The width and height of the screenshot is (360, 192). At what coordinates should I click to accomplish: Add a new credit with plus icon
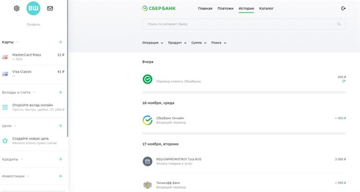tap(60, 159)
